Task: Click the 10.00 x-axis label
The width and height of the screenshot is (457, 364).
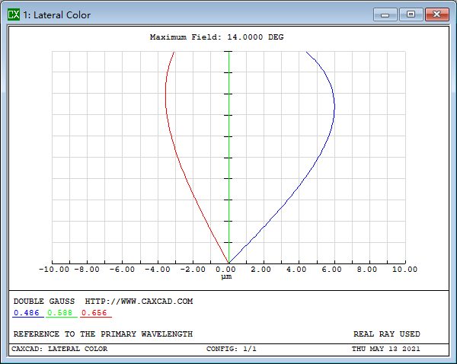Action: point(404,270)
